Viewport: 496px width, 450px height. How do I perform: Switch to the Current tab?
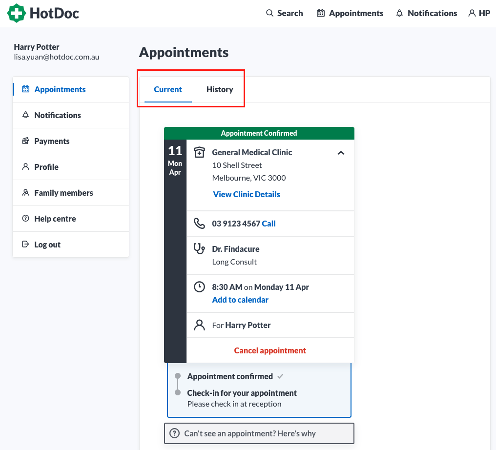[x=168, y=89]
